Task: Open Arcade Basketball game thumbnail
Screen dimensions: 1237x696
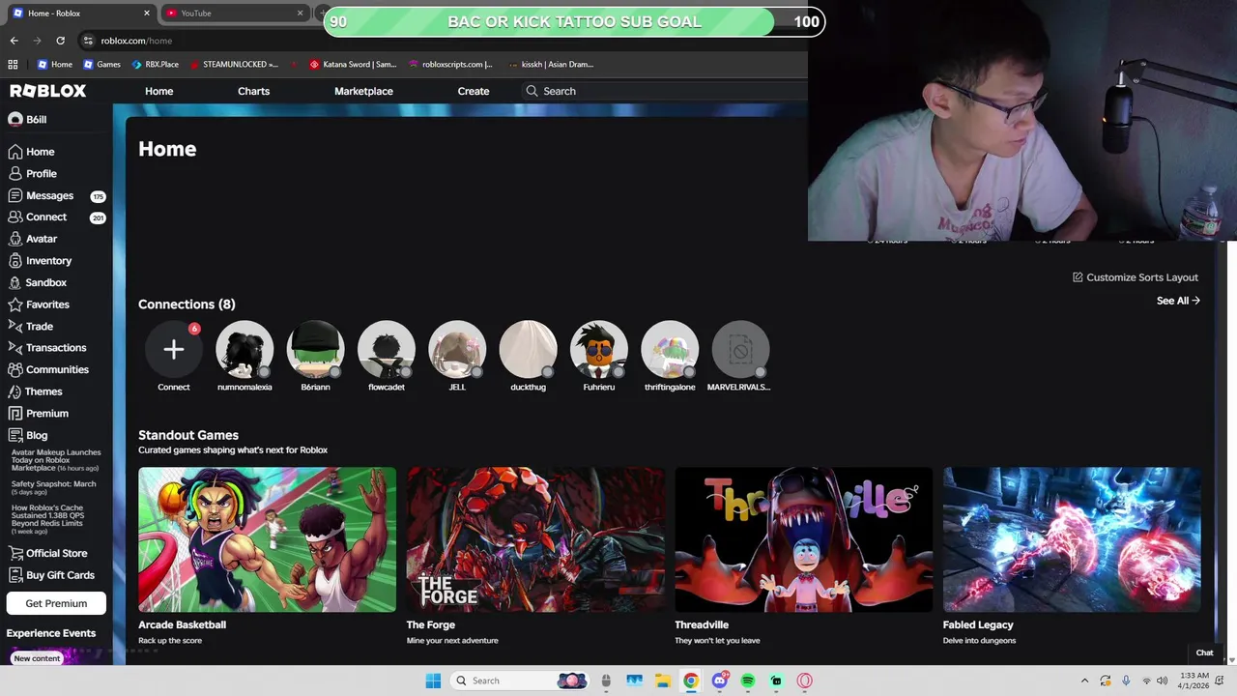Action: pos(267,539)
